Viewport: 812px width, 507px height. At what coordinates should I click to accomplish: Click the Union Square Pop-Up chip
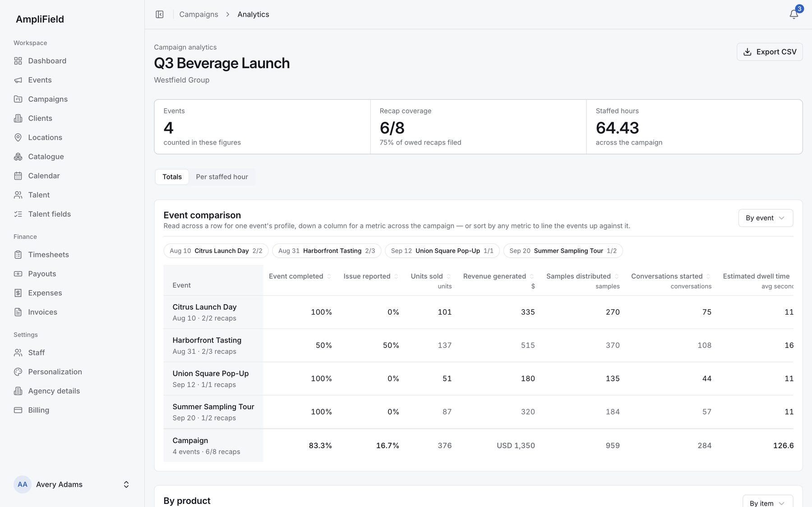[x=442, y=251]
